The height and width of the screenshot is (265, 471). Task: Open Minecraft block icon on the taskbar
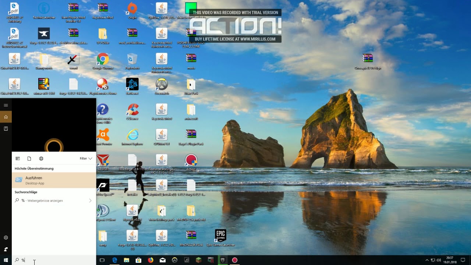click(x=199, y=260)
